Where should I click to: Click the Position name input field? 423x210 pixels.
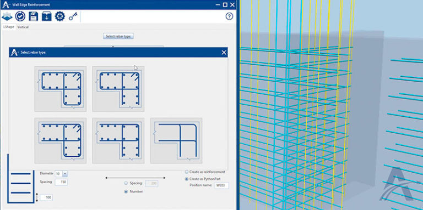pos(222,185)
